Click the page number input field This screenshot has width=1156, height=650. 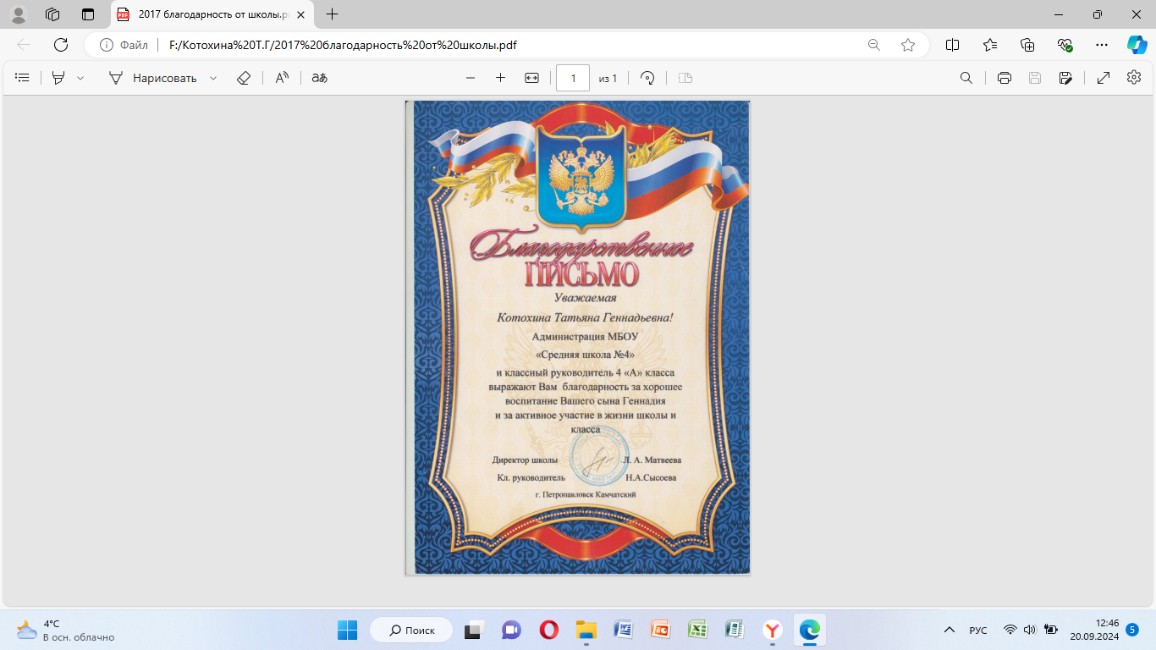coord(573,78)
